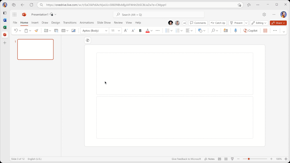290x163 pixels.
Task: Switch to Normal view in status bar
Action: (x=219, y=159)
